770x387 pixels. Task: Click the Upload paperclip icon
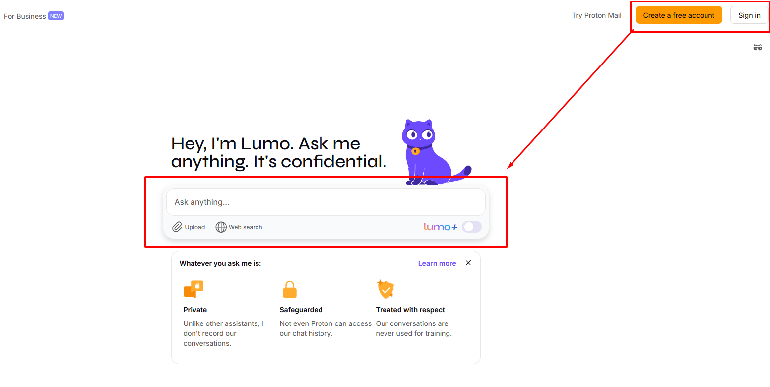click(x=177, y=227)
